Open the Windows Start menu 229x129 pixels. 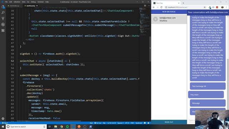point(3,126)
